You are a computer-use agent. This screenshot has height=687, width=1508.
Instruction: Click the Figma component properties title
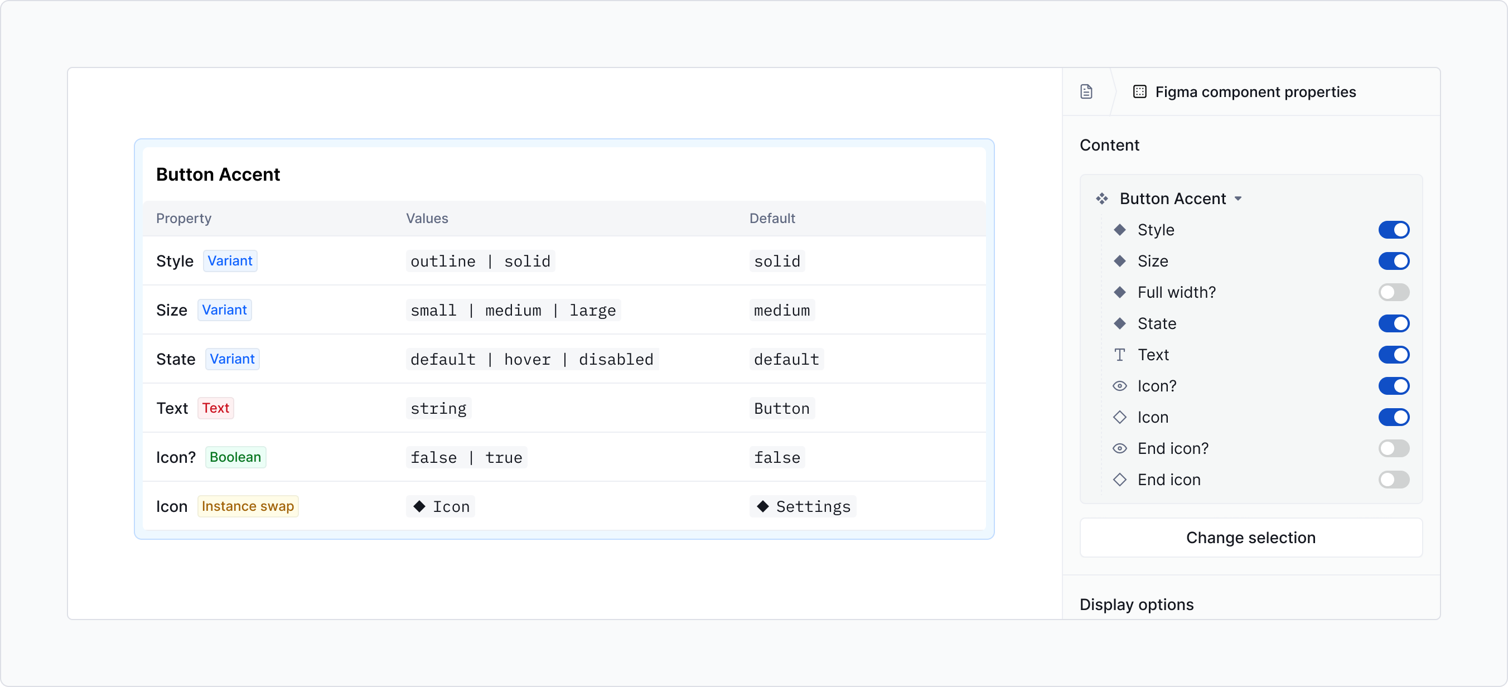1255,92
